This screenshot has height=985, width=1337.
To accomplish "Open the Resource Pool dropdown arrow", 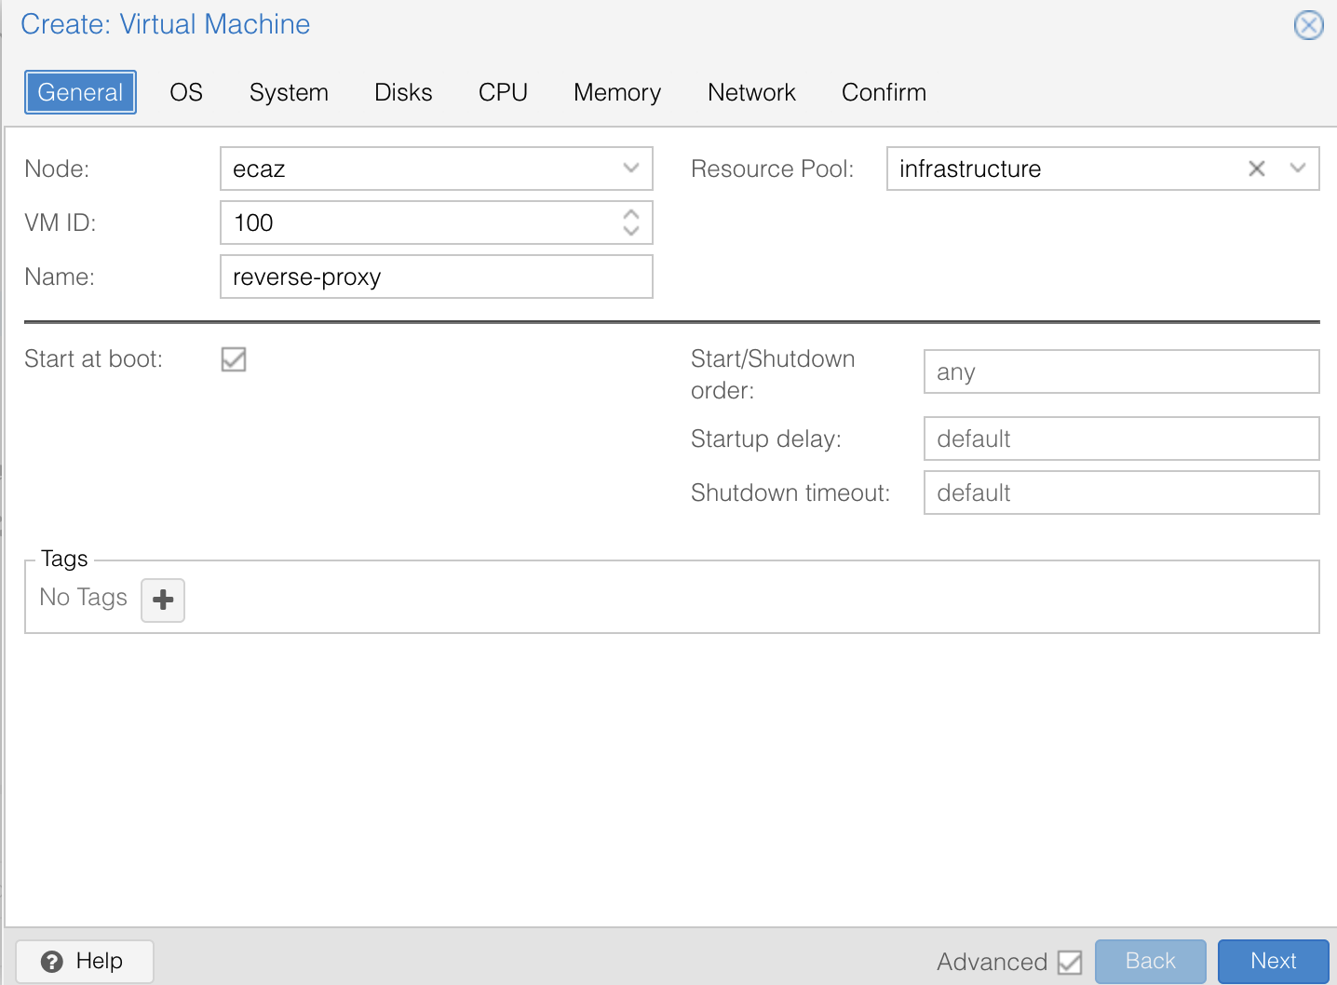I will [x=1297, y=169].
